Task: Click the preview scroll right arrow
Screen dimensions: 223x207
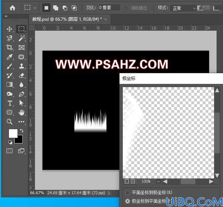Action: [x=211, y=182]
